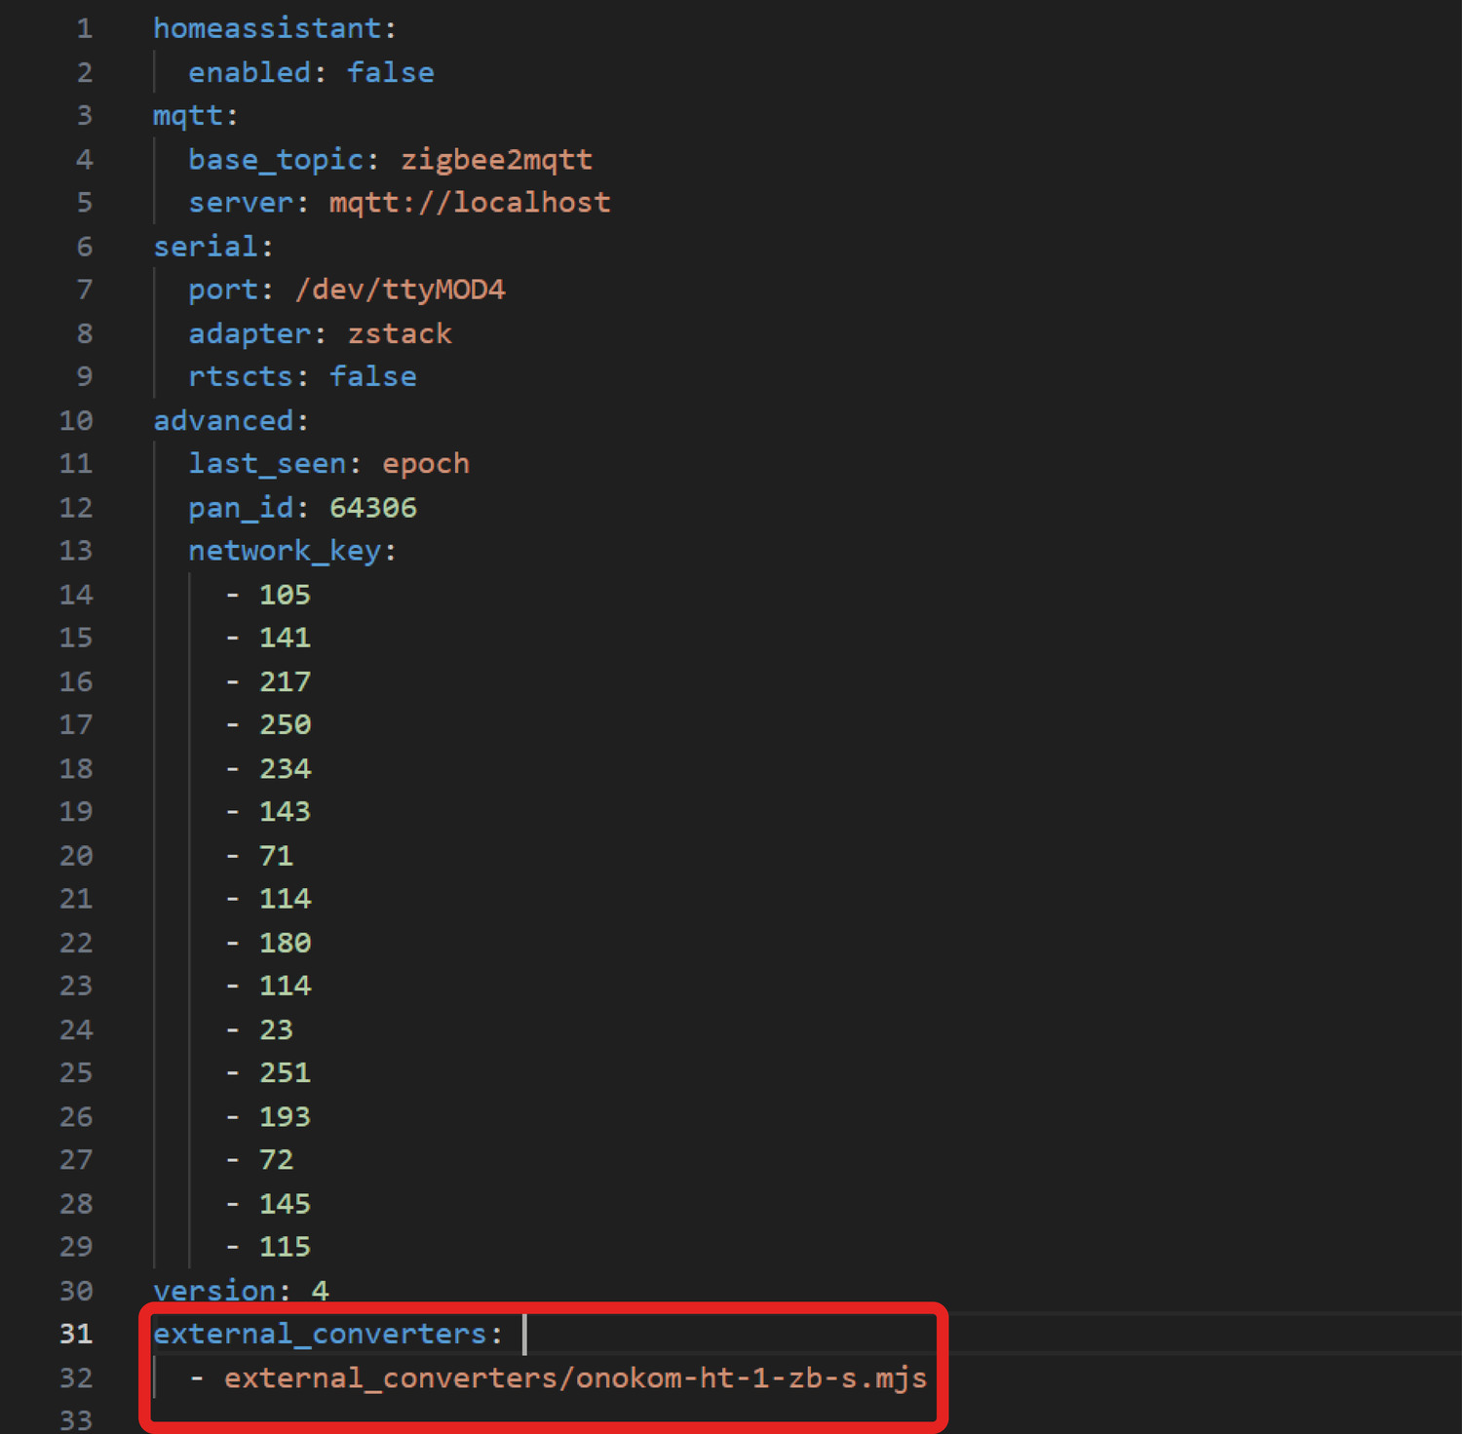Click line number 20 in the gutter
The height and width of the screenshot is (1434, 1462).
(x=76, y=856)
